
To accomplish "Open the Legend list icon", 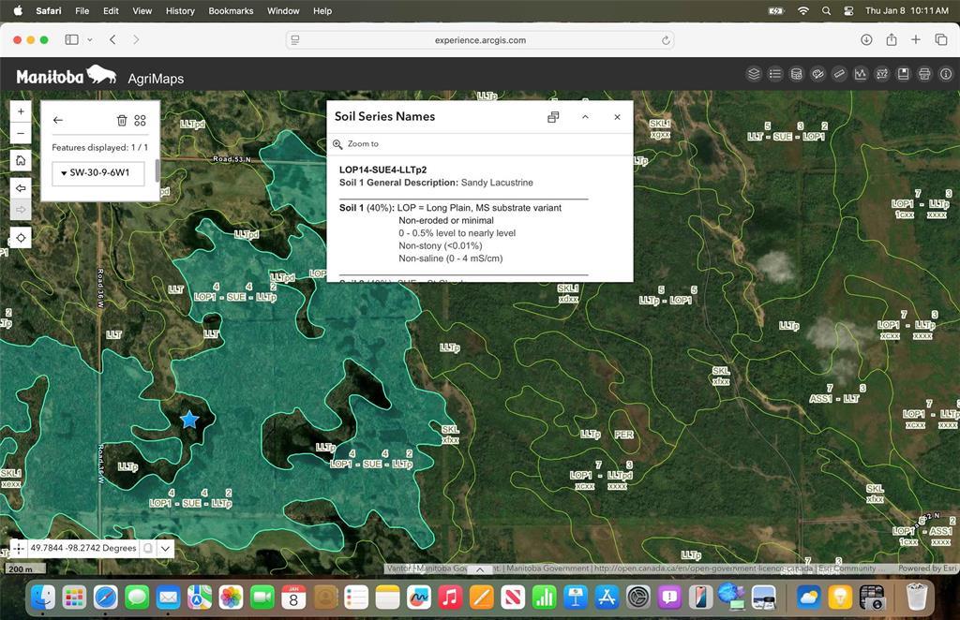I will tap(775, 74).
